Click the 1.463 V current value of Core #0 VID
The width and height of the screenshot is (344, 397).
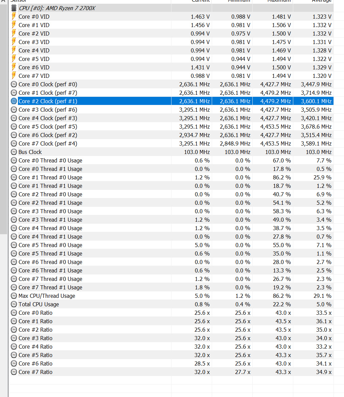200,17
